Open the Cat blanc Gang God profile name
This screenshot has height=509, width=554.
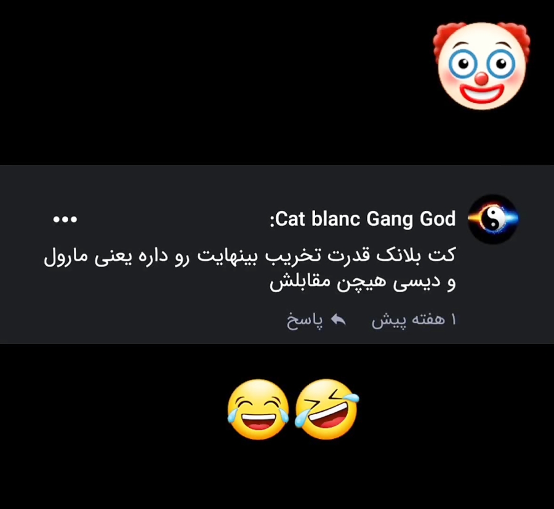363,219
